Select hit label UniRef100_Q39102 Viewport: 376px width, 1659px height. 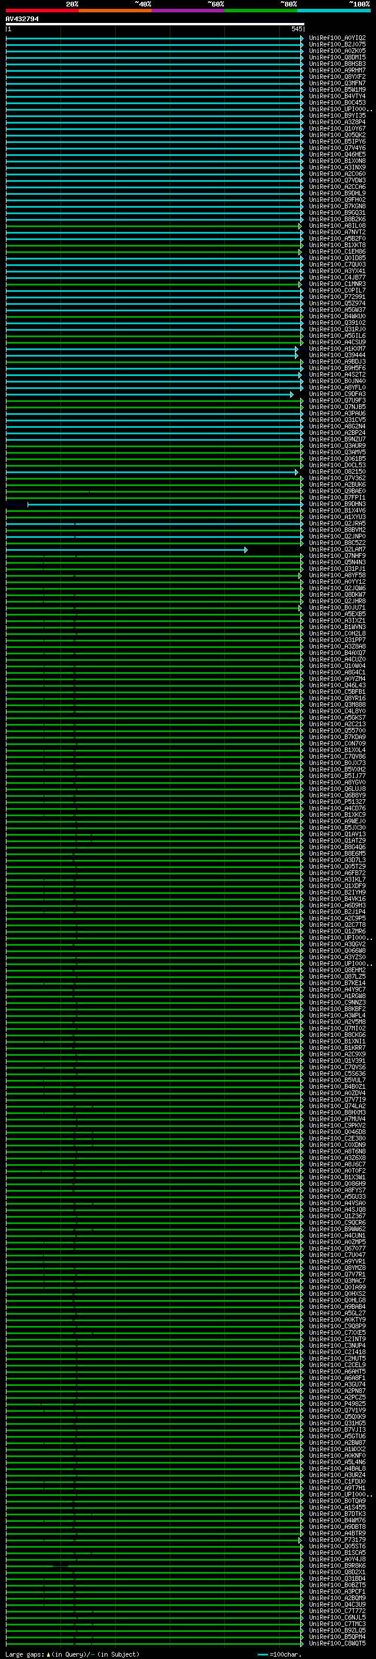[x=337, y=323]
